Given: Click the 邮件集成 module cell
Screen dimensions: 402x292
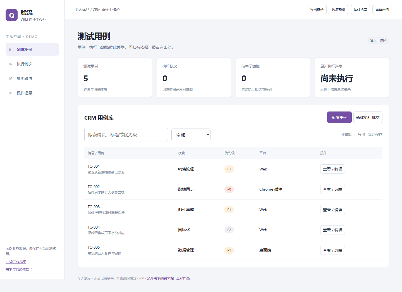Looking at the screenshot, I should click(x=186, y=210).
